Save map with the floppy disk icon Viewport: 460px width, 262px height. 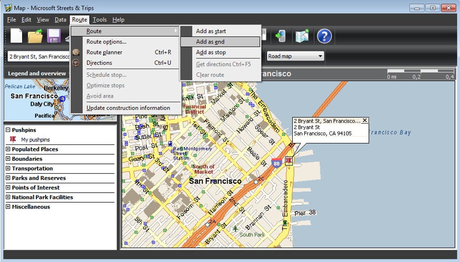(x=54, y=36)
